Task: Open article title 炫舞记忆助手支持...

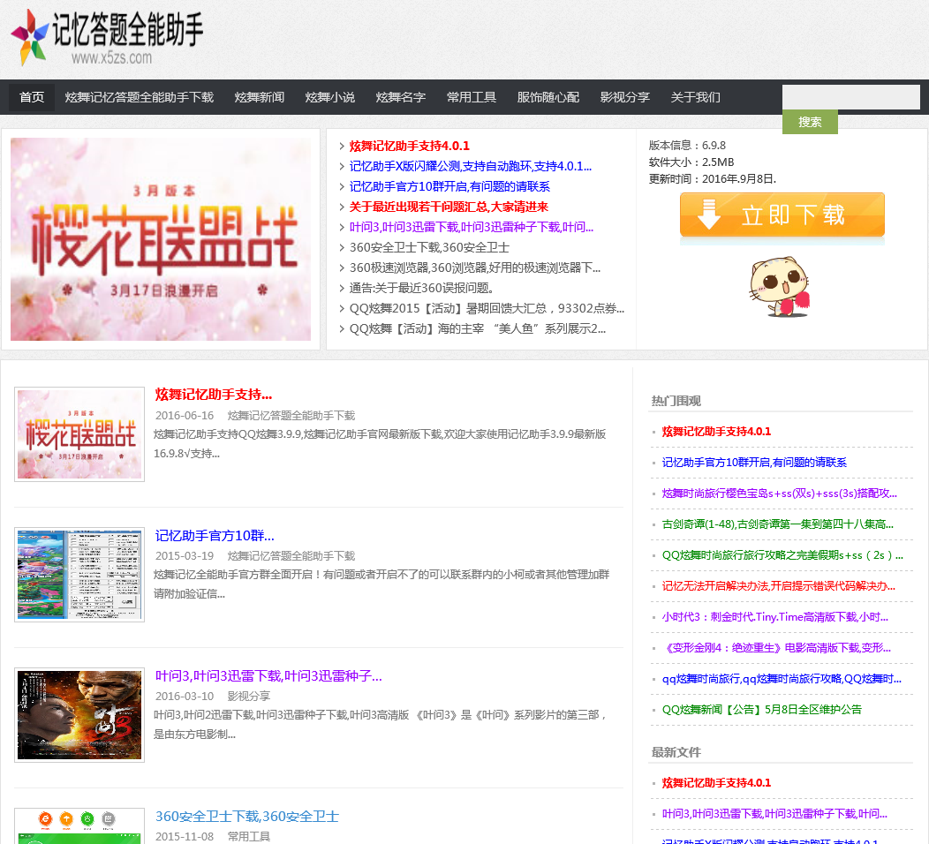Action: click(214, 395)
